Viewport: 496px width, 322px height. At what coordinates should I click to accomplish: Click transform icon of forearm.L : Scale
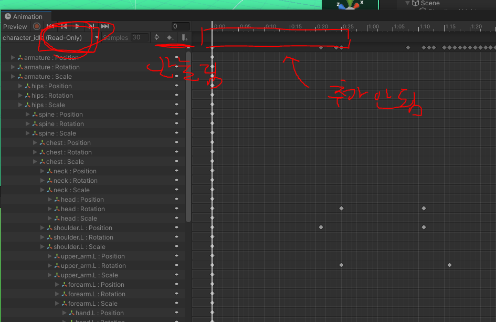(x=64, y=303)
